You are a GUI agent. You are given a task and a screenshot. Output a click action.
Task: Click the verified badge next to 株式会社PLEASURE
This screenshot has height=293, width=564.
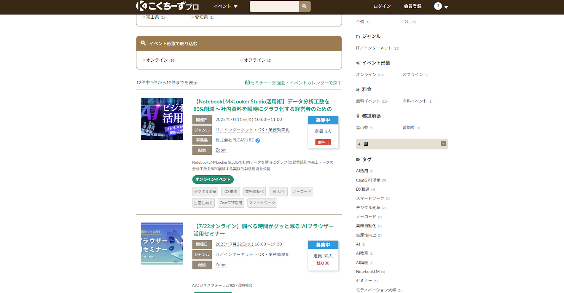(258, 140)
